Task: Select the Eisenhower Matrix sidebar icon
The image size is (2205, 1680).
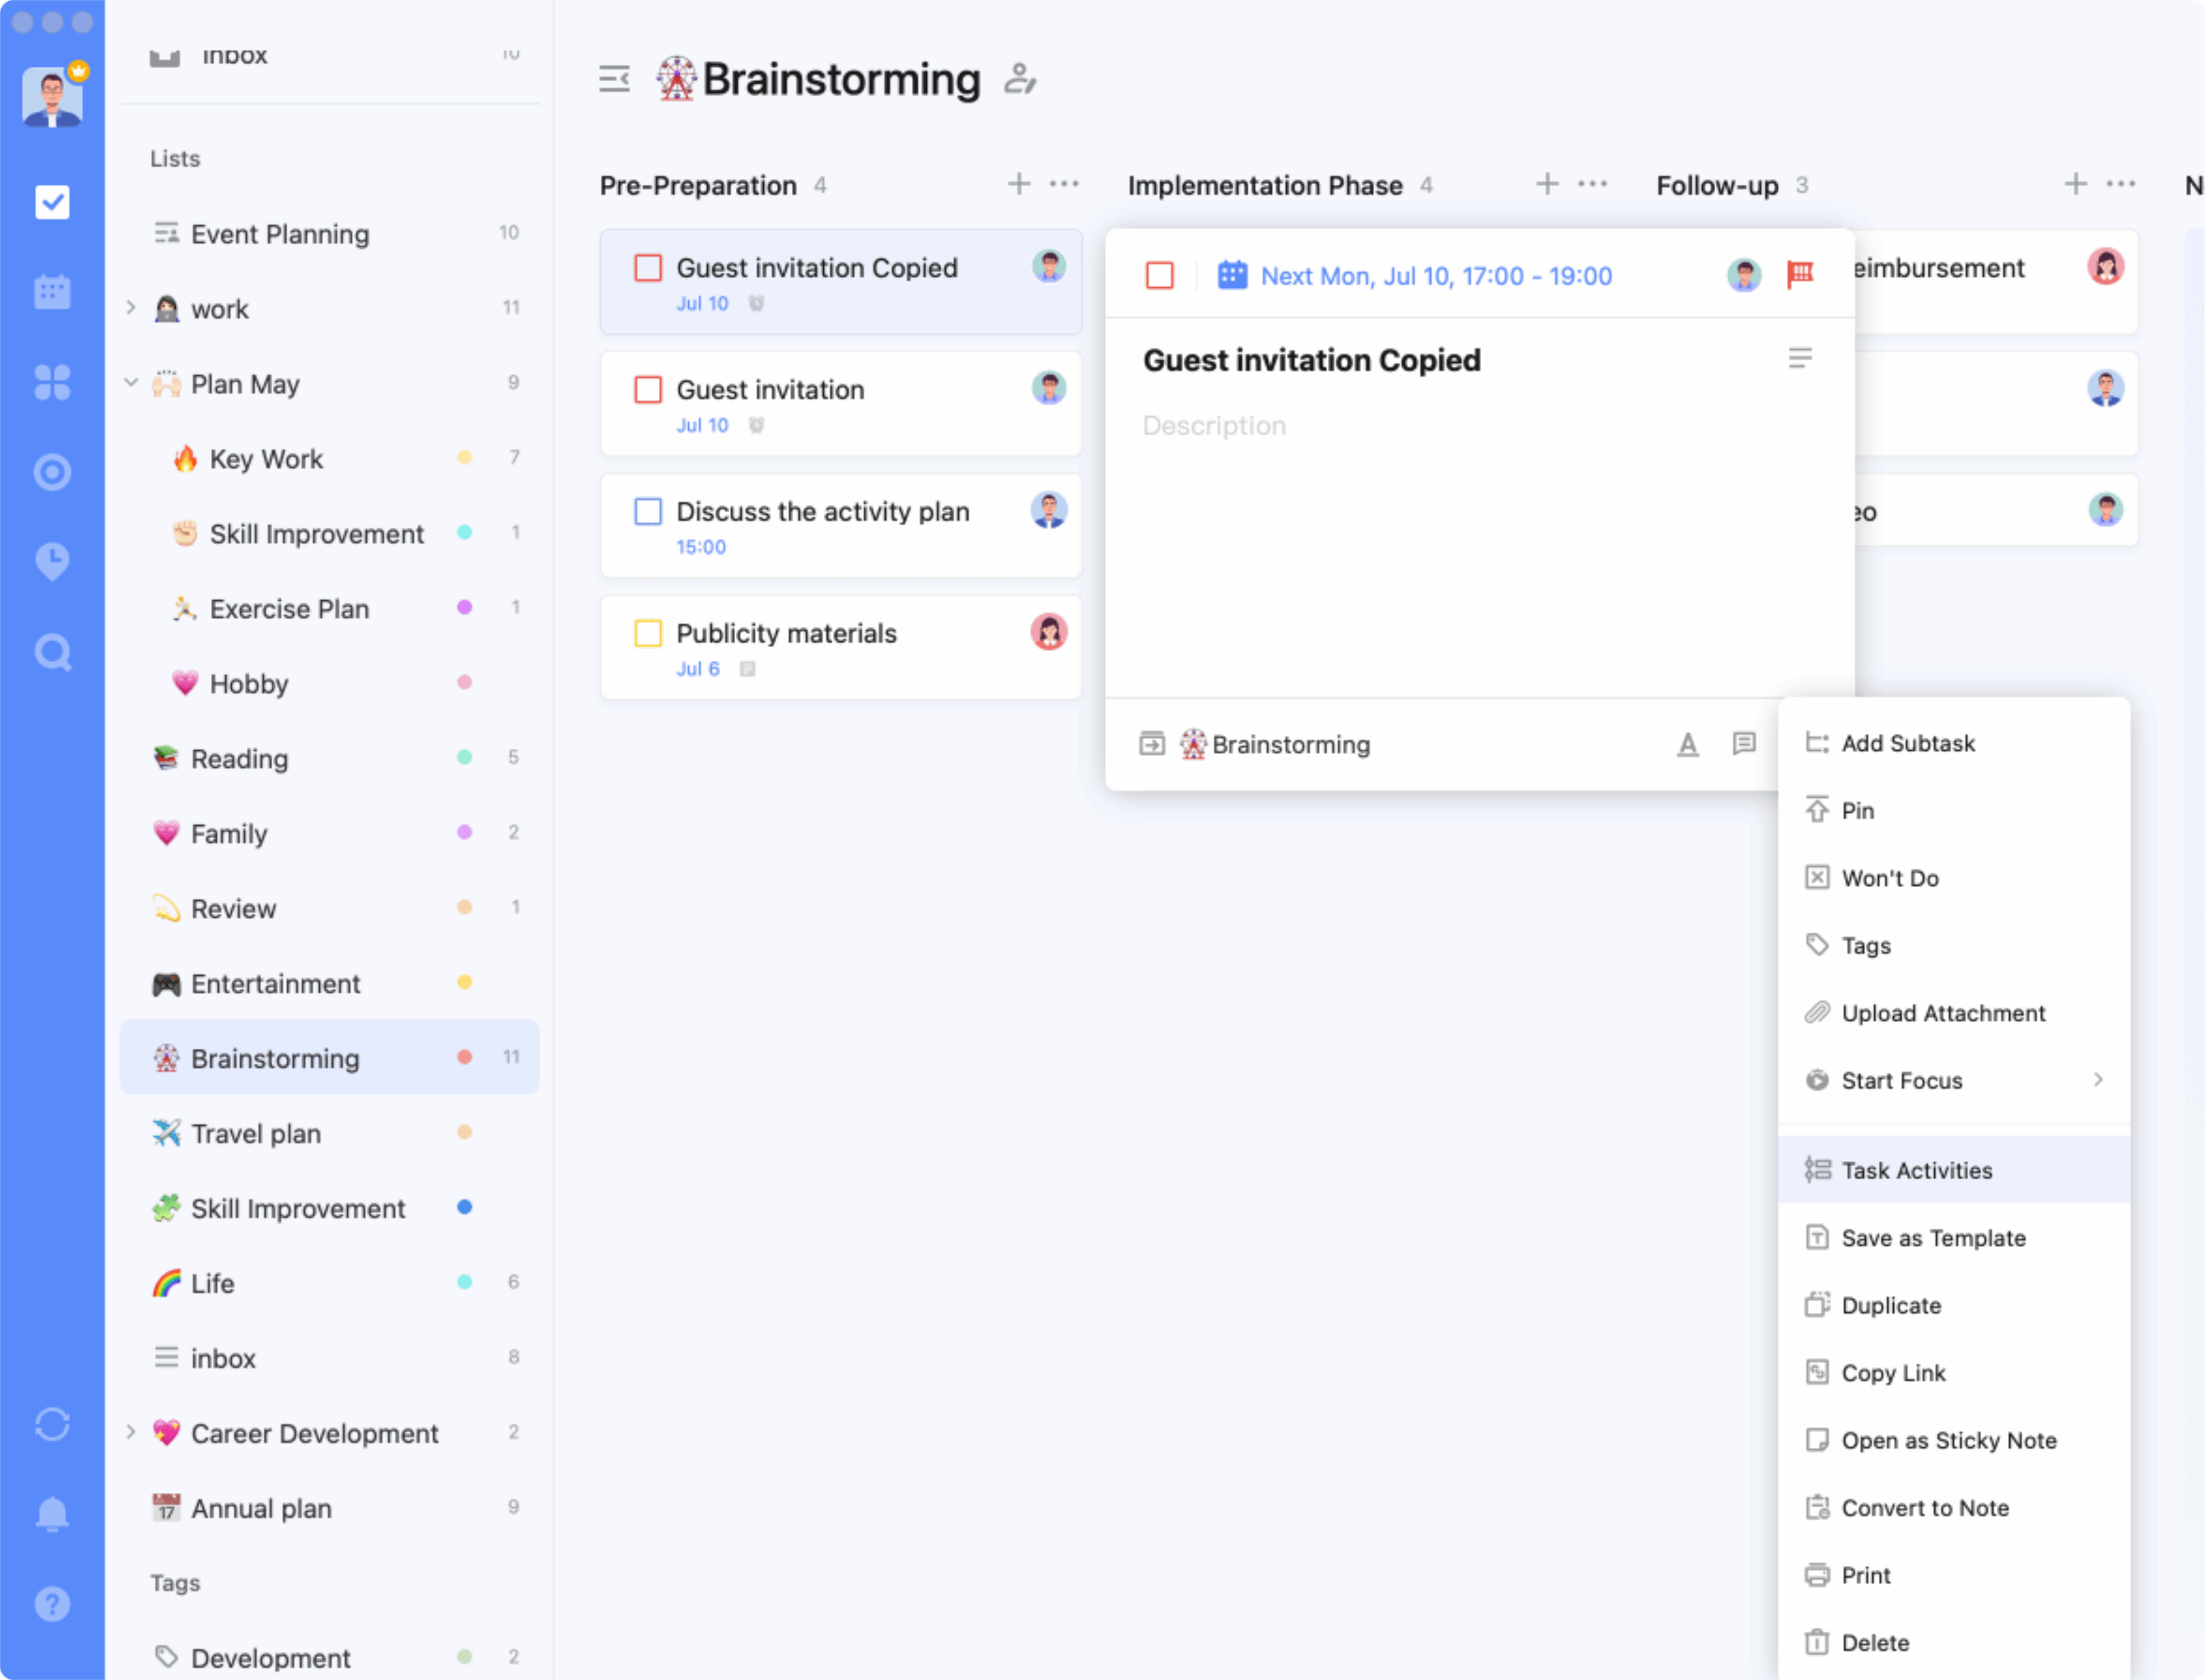Action: (x=52, y=381)
